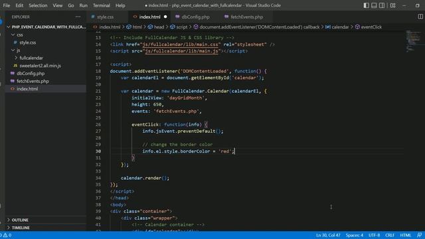Click eventClick breadcrumb segment
The width and height of the screenshot is (425, 239).
coord(369,27)
